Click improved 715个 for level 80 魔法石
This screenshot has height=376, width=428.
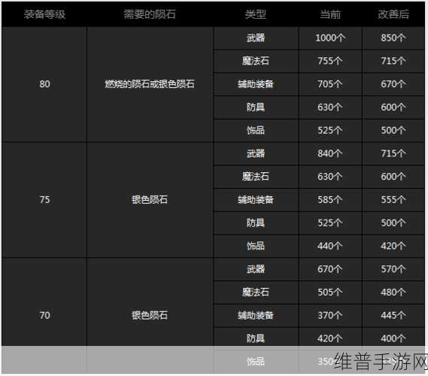click(x=393, y=61)
